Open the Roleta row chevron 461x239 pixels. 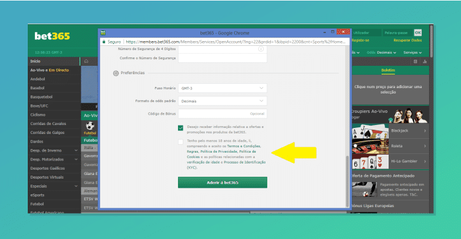(425, 146)
